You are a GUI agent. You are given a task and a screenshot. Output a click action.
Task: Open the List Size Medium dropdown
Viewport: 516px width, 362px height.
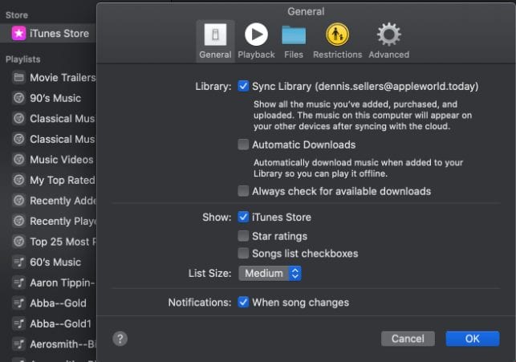(x=270, y=274)
